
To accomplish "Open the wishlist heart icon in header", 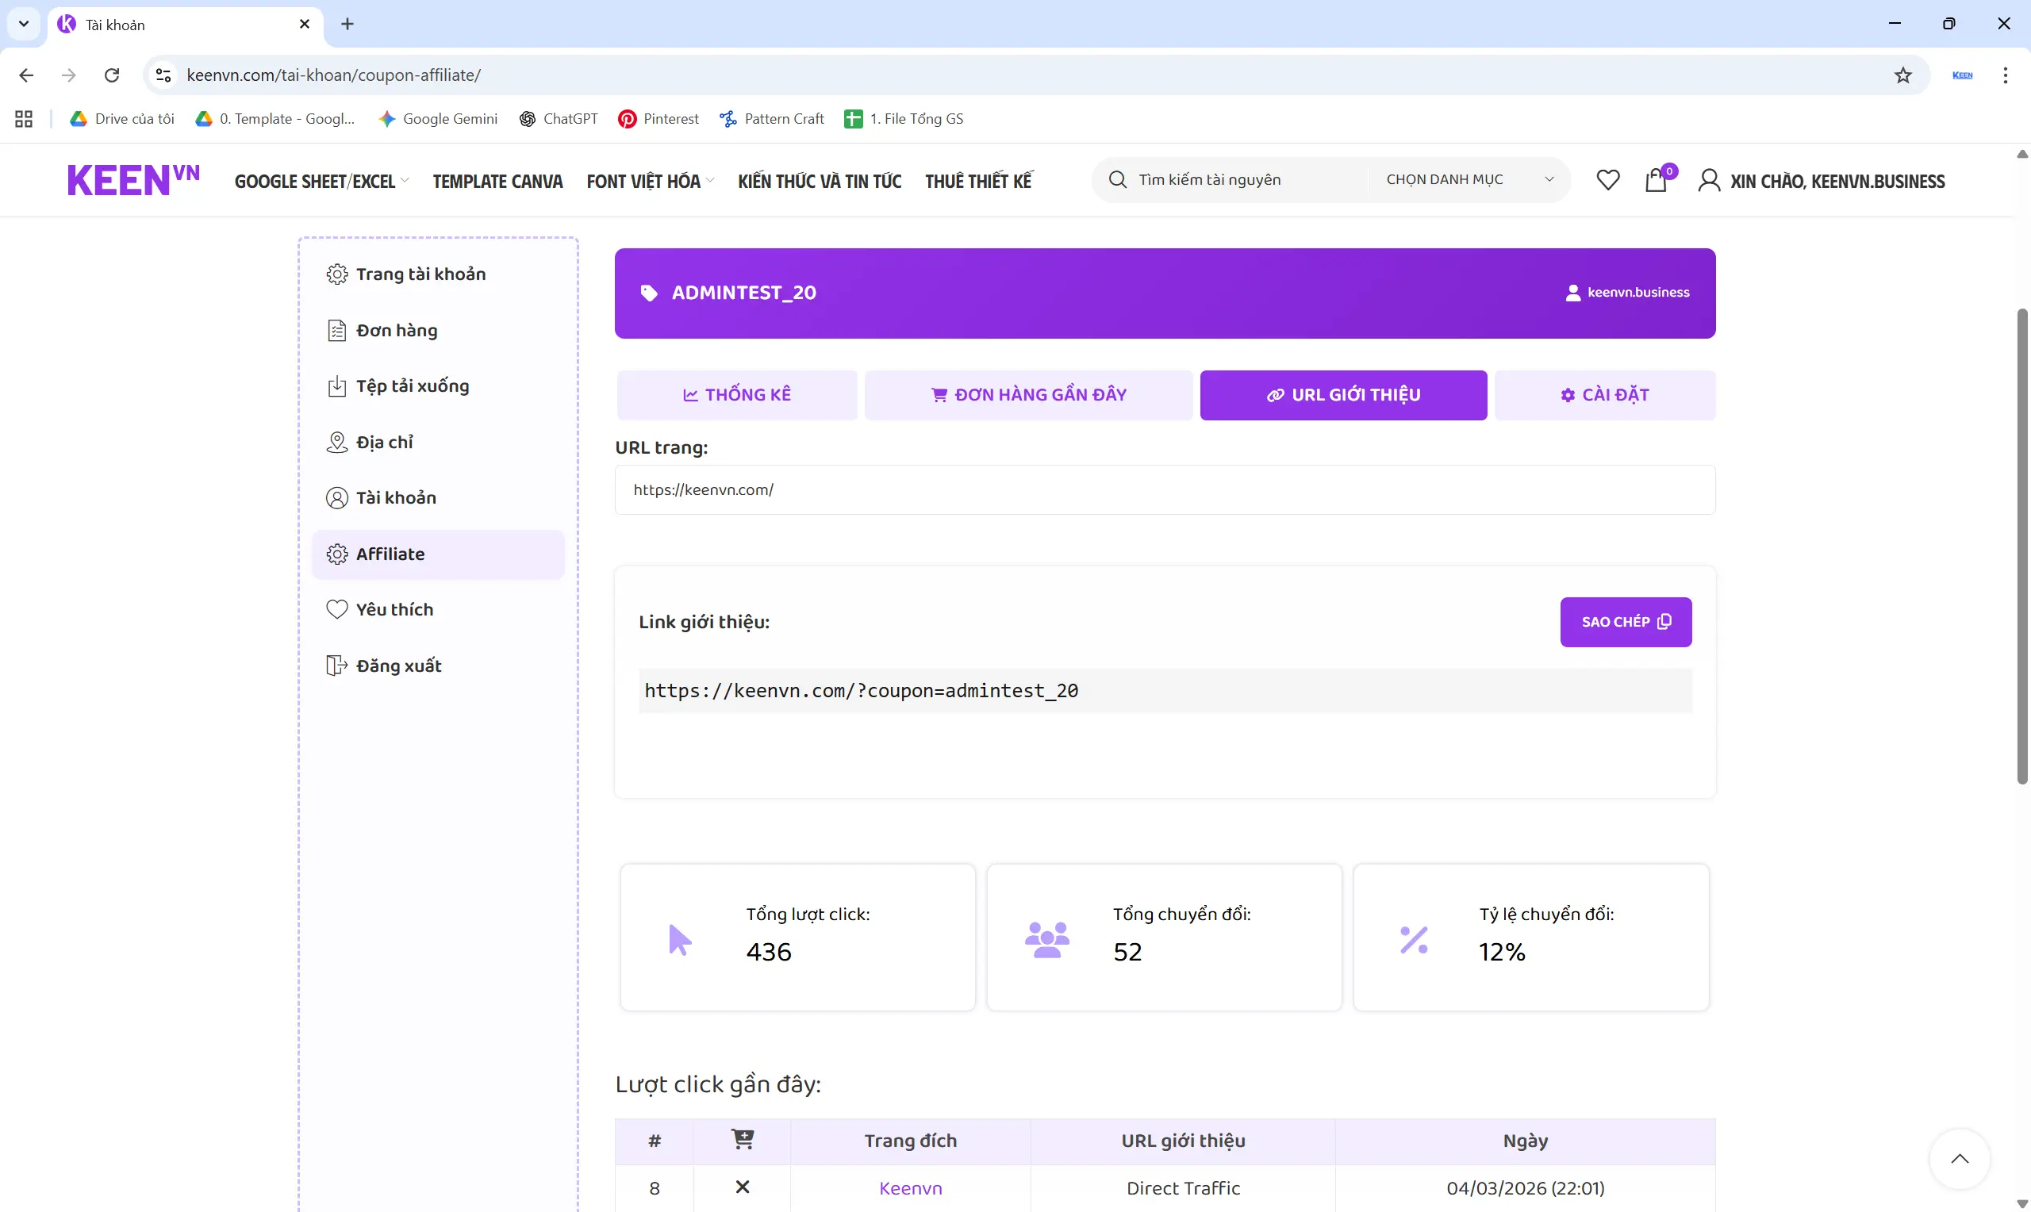I will click(1607, 181).
